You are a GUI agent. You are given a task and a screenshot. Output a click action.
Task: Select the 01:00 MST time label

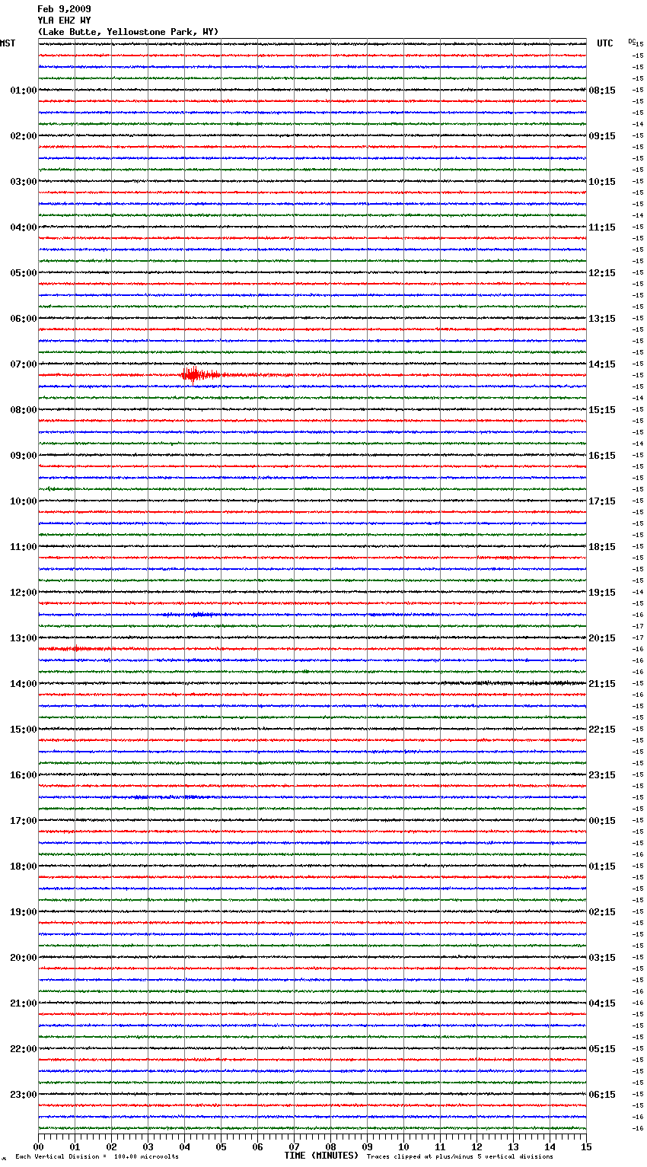point(24,91)
